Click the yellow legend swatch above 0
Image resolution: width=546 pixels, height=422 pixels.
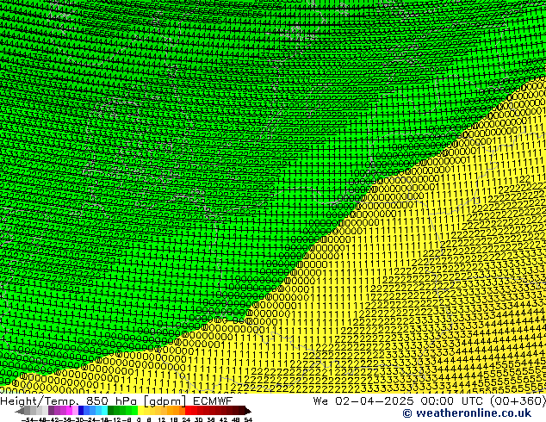tap(140, 410)
